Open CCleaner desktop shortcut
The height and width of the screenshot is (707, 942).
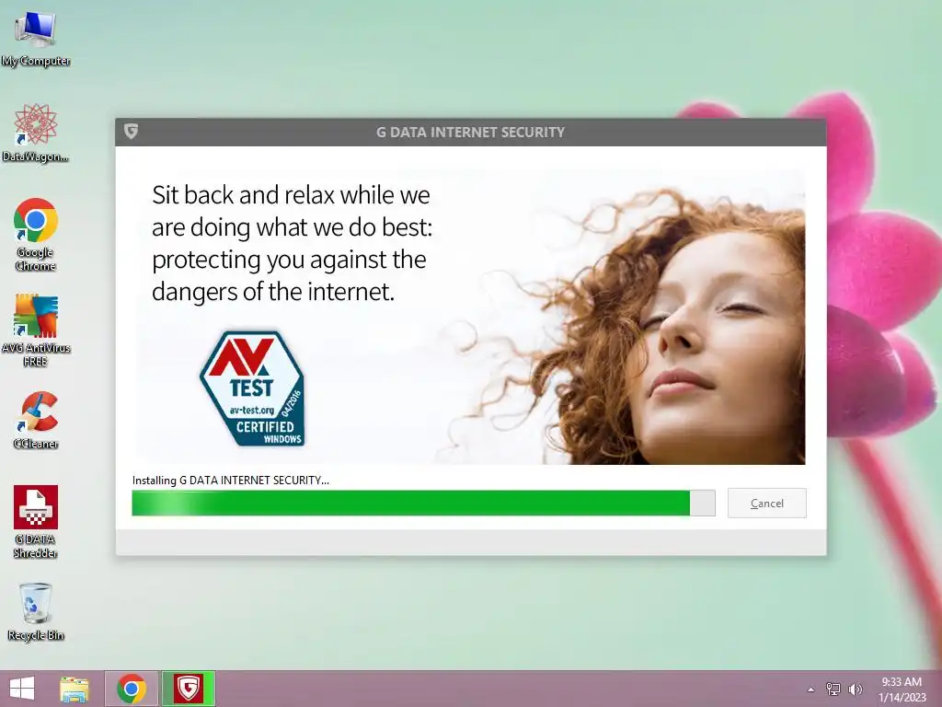coord(36,420)
